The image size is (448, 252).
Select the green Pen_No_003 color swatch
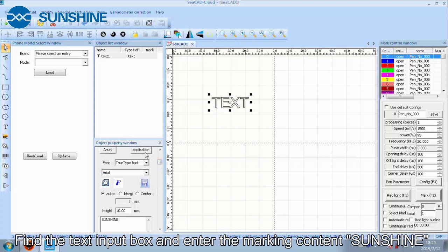point(387,70)
